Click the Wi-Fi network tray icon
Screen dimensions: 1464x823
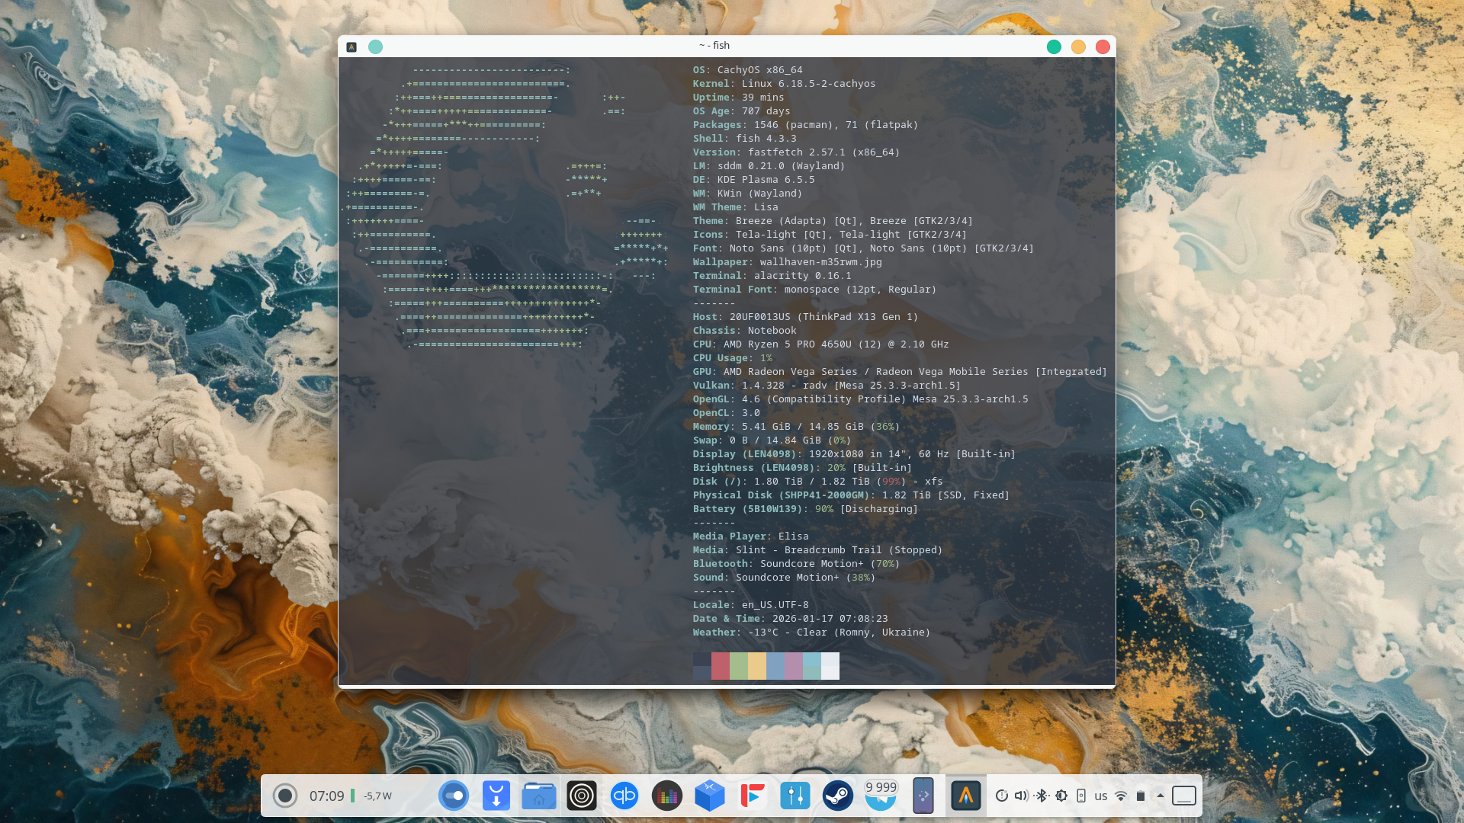click(1121, 796)
